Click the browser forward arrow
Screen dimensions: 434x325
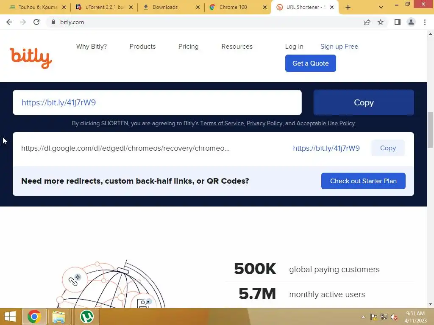[23, 22]
